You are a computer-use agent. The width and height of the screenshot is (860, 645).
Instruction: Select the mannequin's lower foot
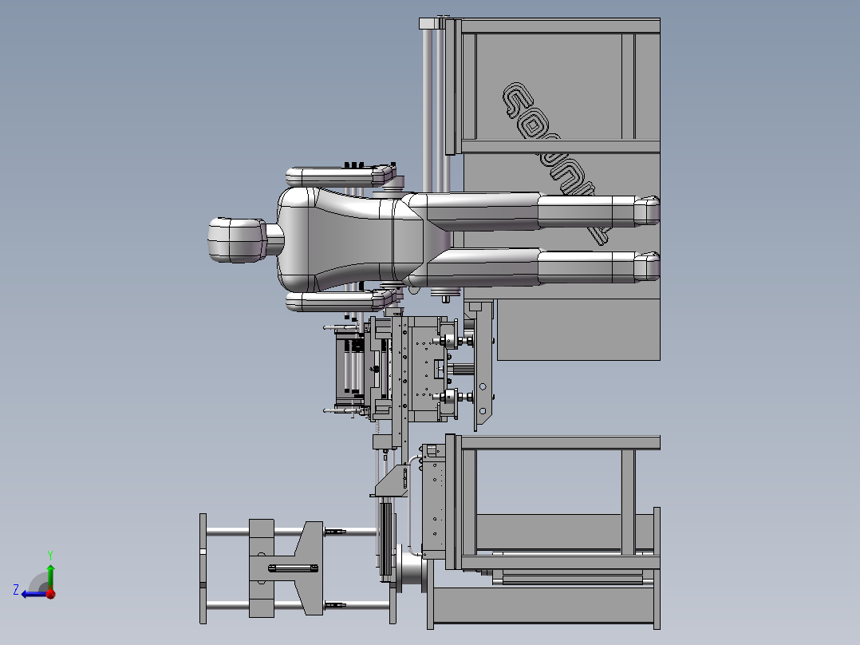tap(646, 267)
